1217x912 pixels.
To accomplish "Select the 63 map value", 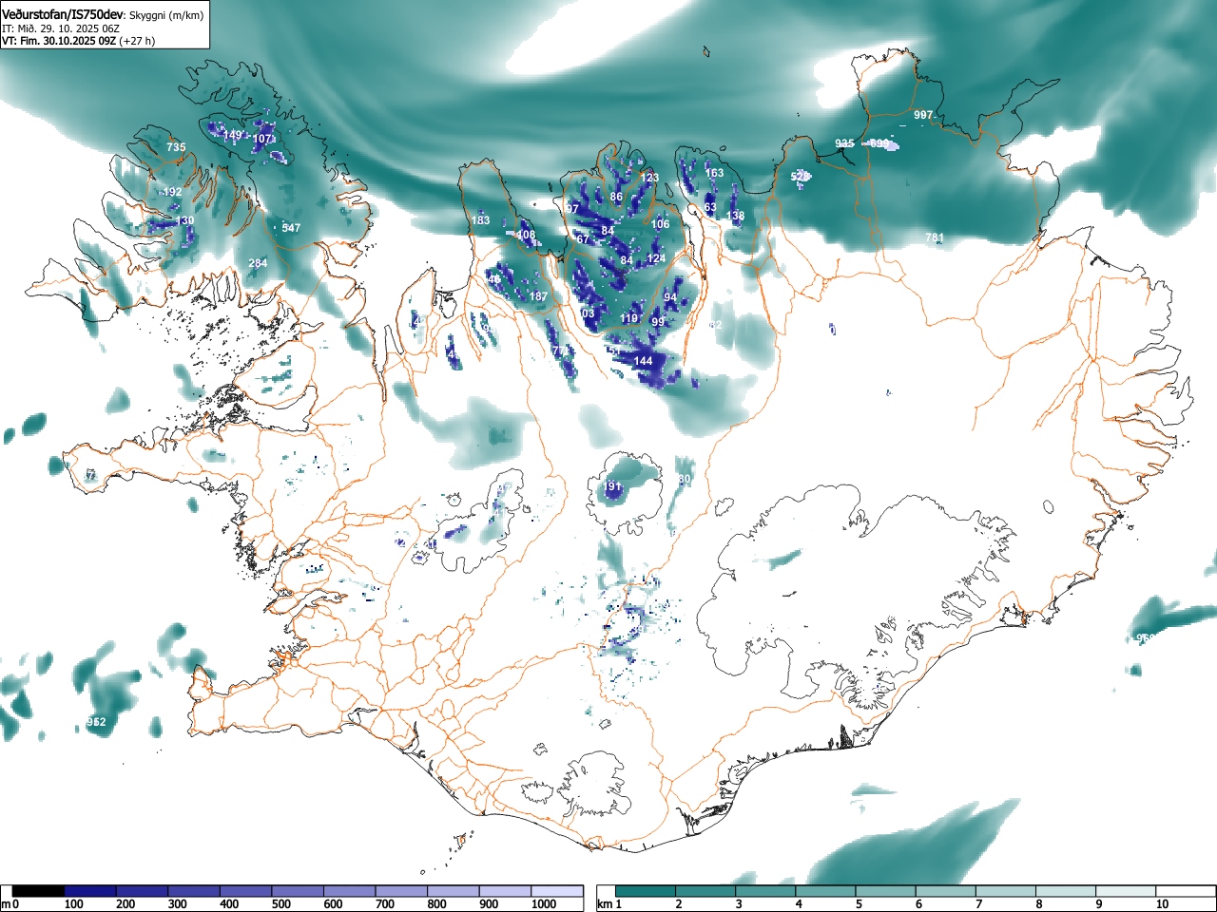I will point(710,207).
